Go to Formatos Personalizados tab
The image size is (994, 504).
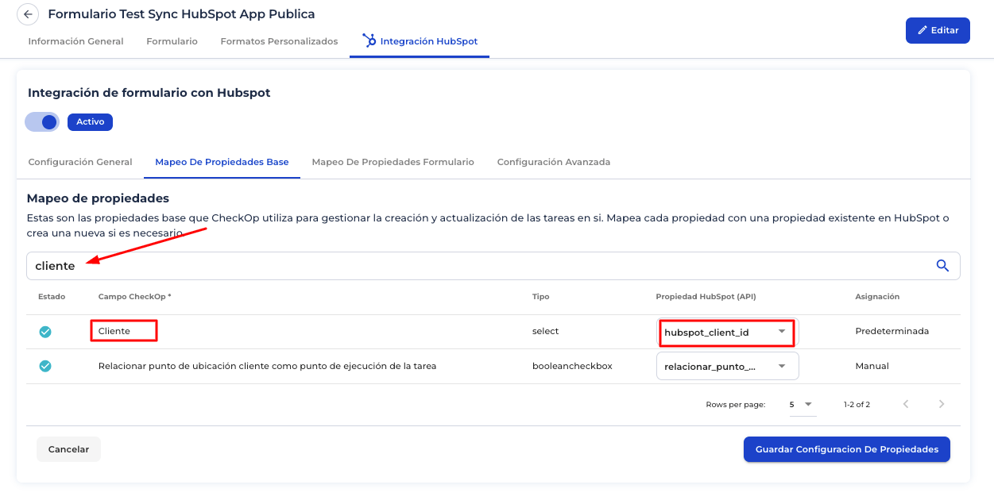pos(279,41)
